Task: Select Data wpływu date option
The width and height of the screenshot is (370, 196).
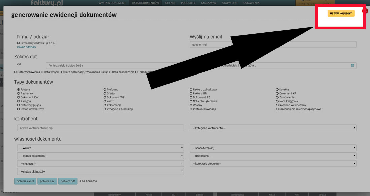Action: [x=42, y=72]
